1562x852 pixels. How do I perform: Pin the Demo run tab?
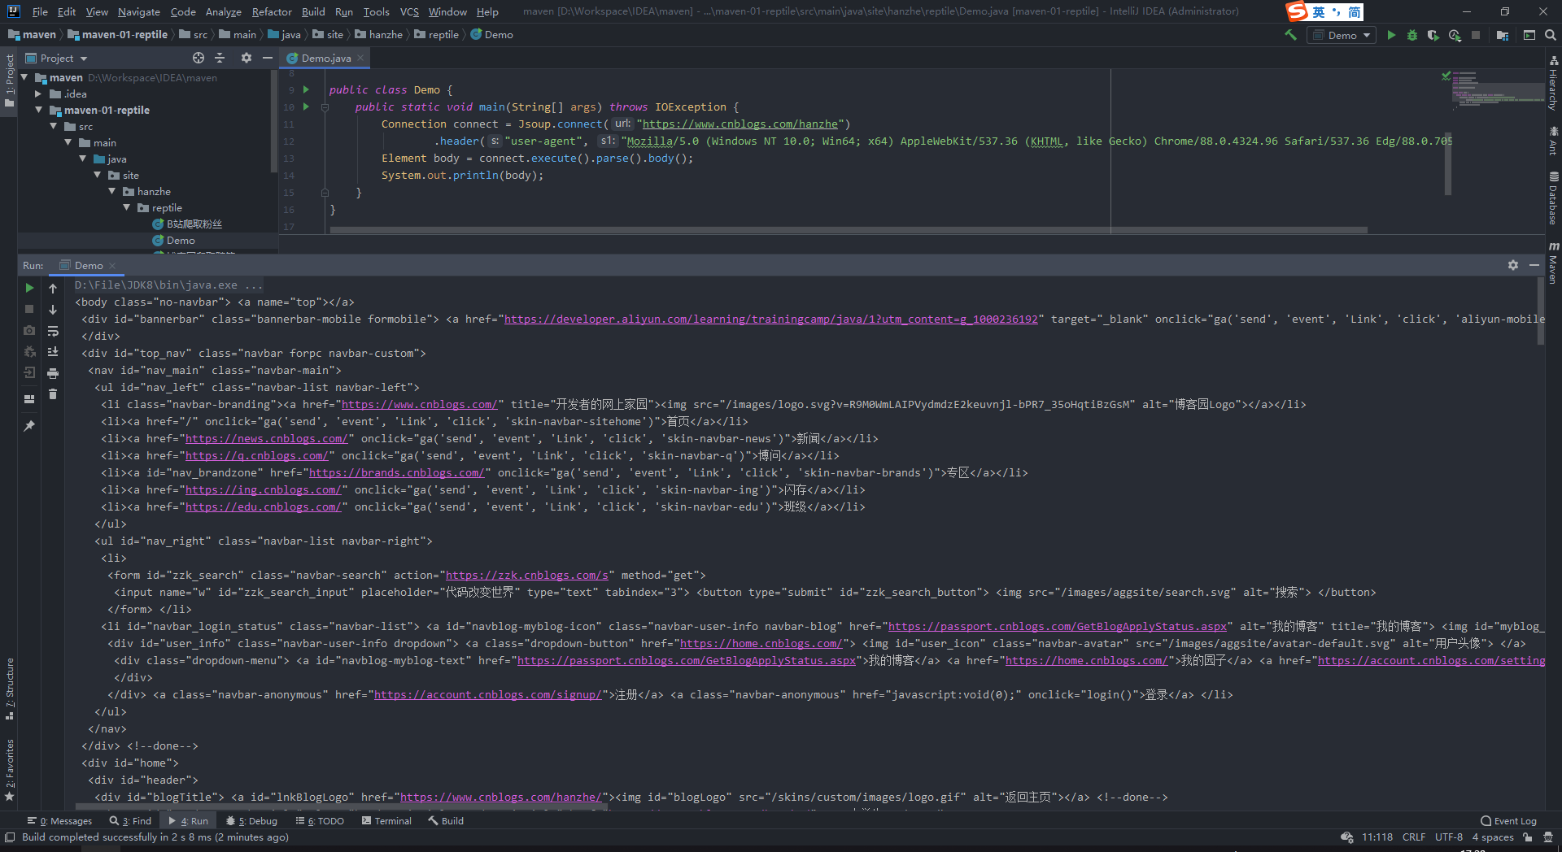click(29, 425)
